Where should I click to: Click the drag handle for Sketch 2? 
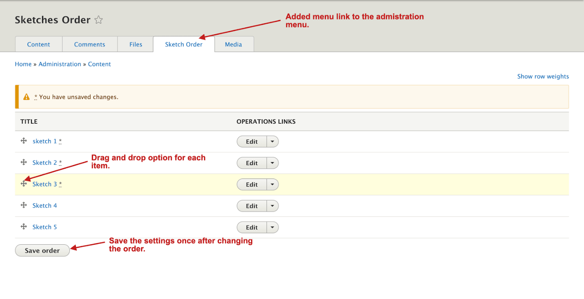coord(24,162)
